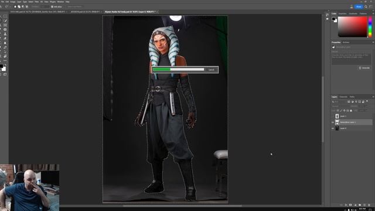Open the search icon beside Share

pos(366,6)
